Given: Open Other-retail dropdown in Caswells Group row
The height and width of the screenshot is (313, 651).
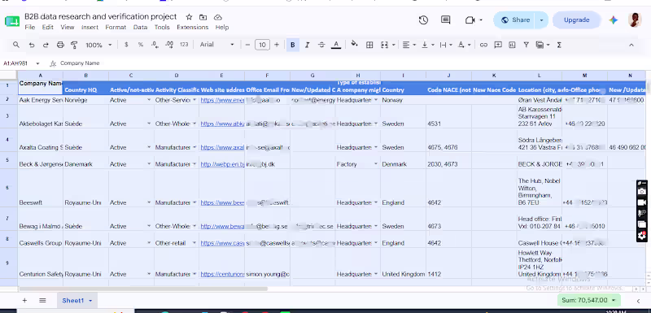Looking at the screenshot, I should [194, 243].
